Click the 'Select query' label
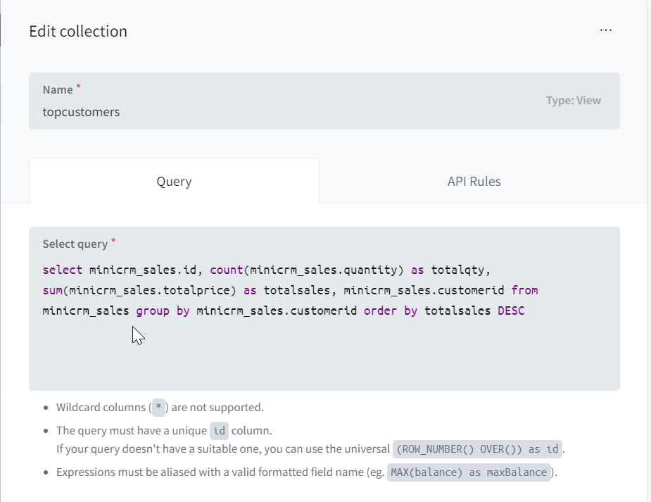The height and width of the screenshot is (502, 651). pyautogui.click(x=75, y=244)
